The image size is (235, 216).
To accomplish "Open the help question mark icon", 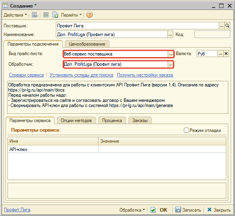I will click(90, 15).
